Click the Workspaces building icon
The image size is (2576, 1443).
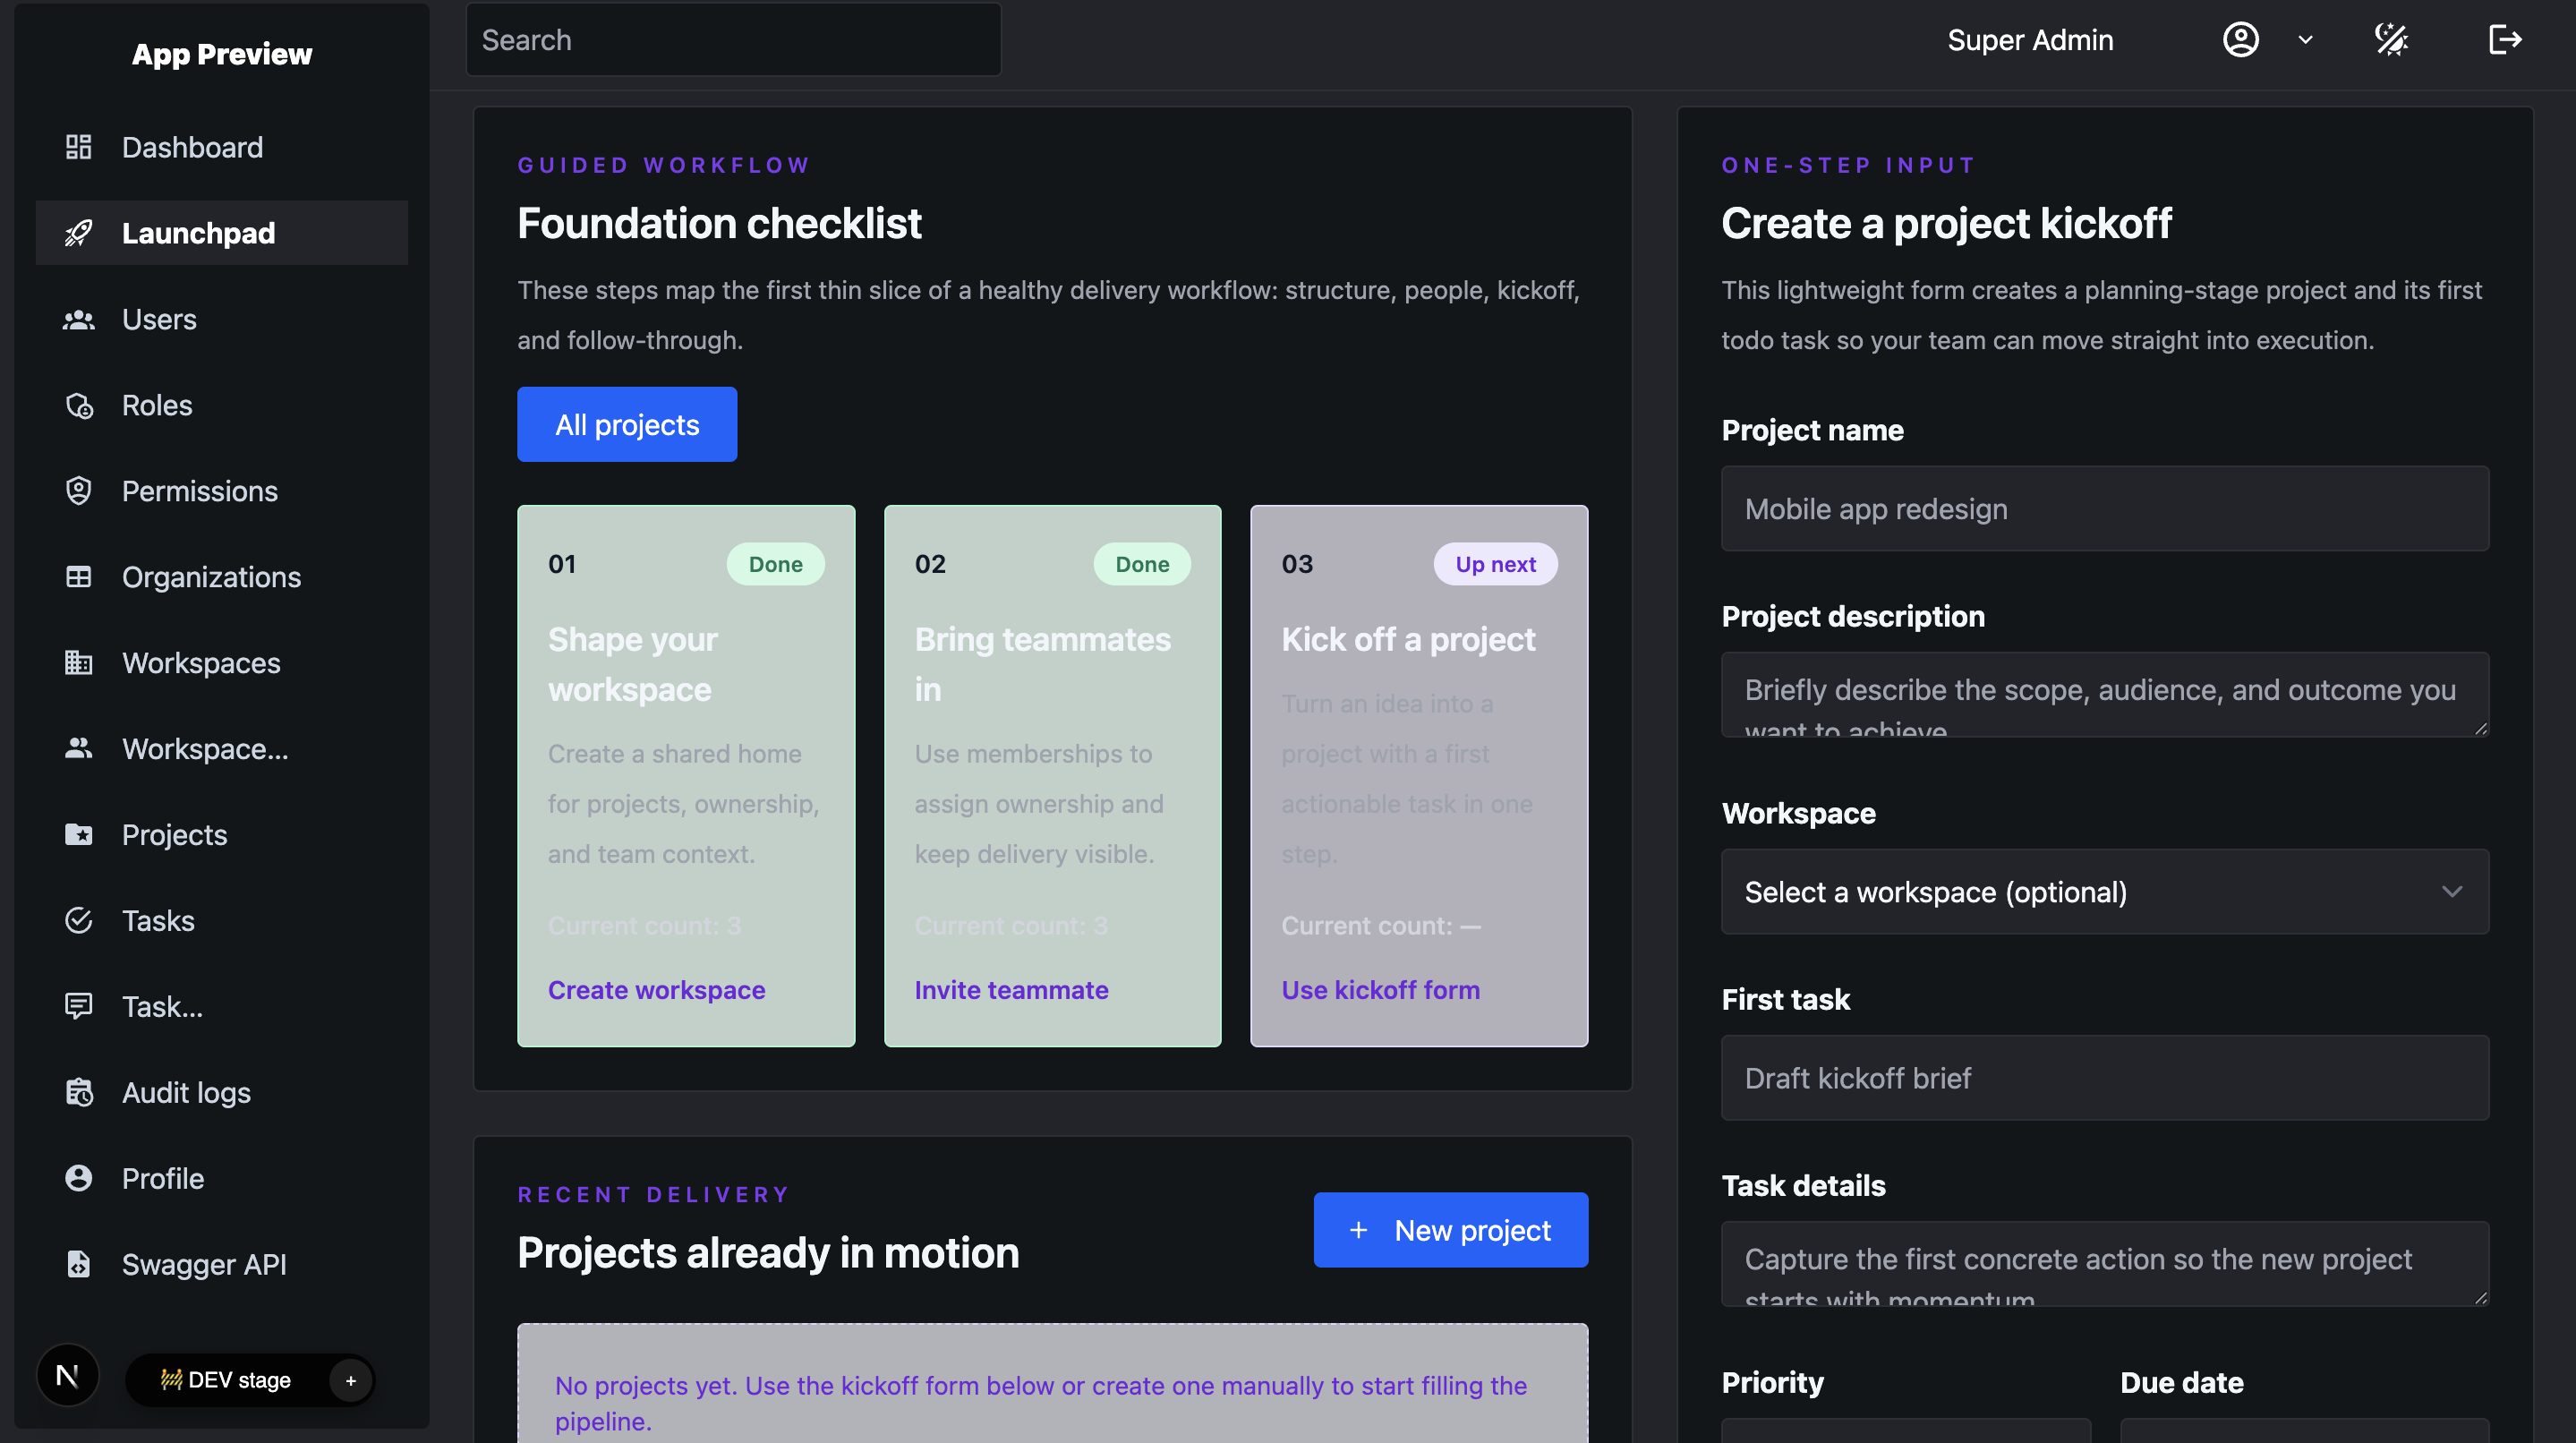(x=78, y=663)
